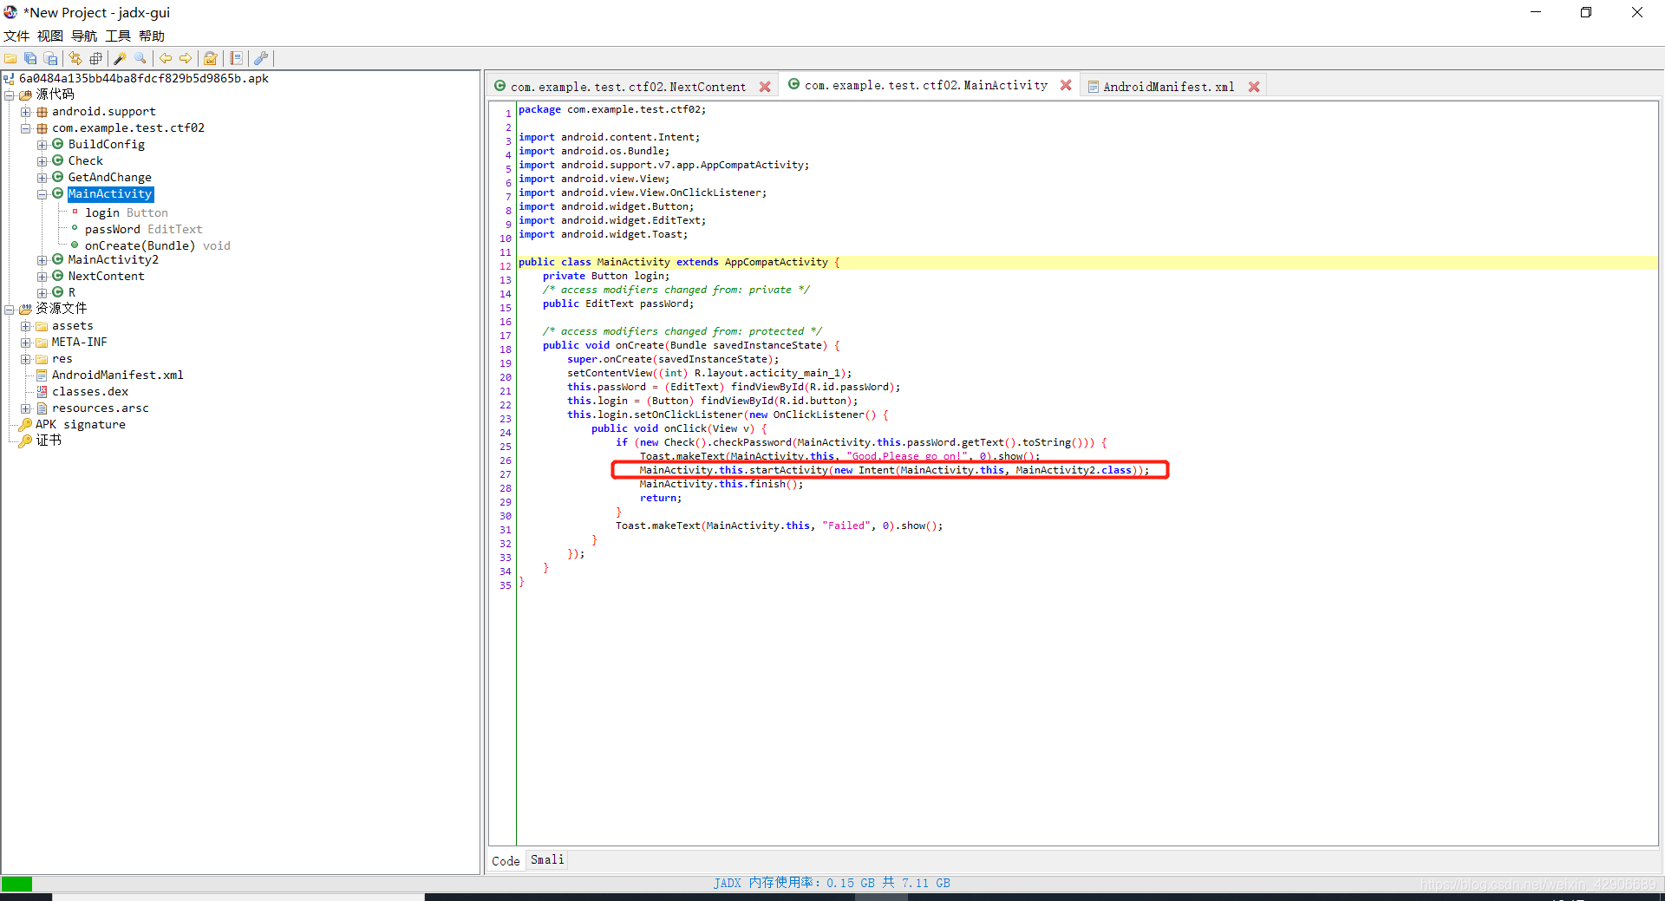Open the 视图 menu
The width and height of the screenshot is (1665, 901).
[50, 36]
